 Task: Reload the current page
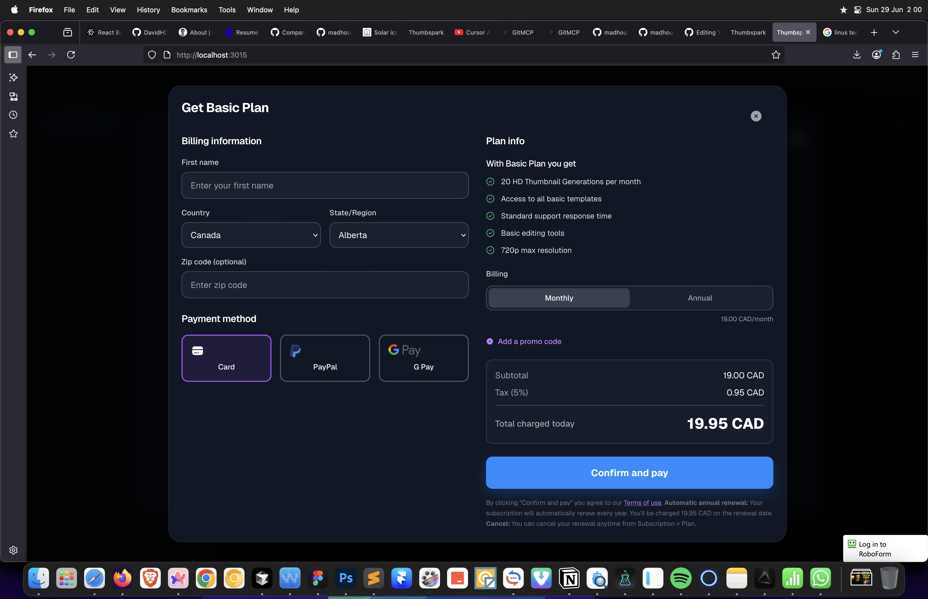(71, 55)
